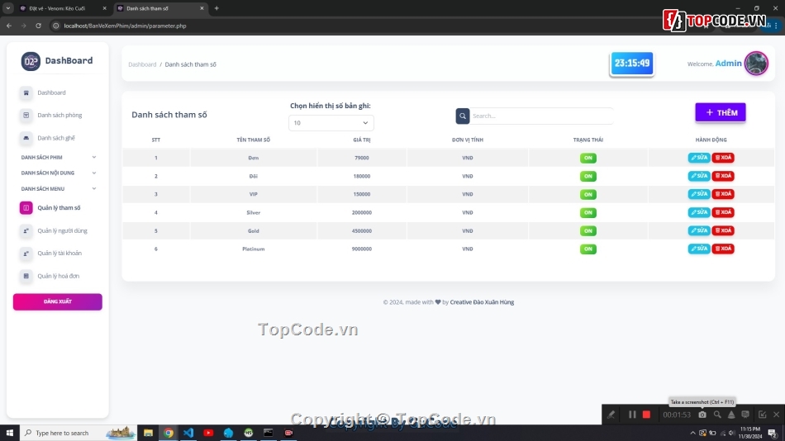This screenshot has height=441, width=785.
Task: Click SỬA edit for Platinum row
Action: tap(699, 249)
